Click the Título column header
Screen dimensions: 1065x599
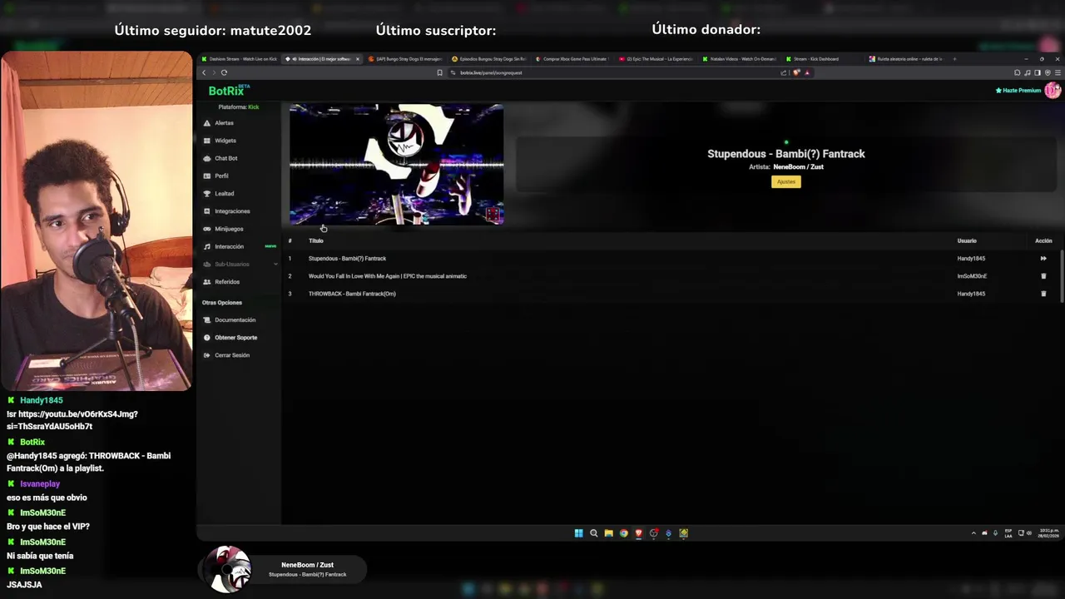click(x=316, y=241)
